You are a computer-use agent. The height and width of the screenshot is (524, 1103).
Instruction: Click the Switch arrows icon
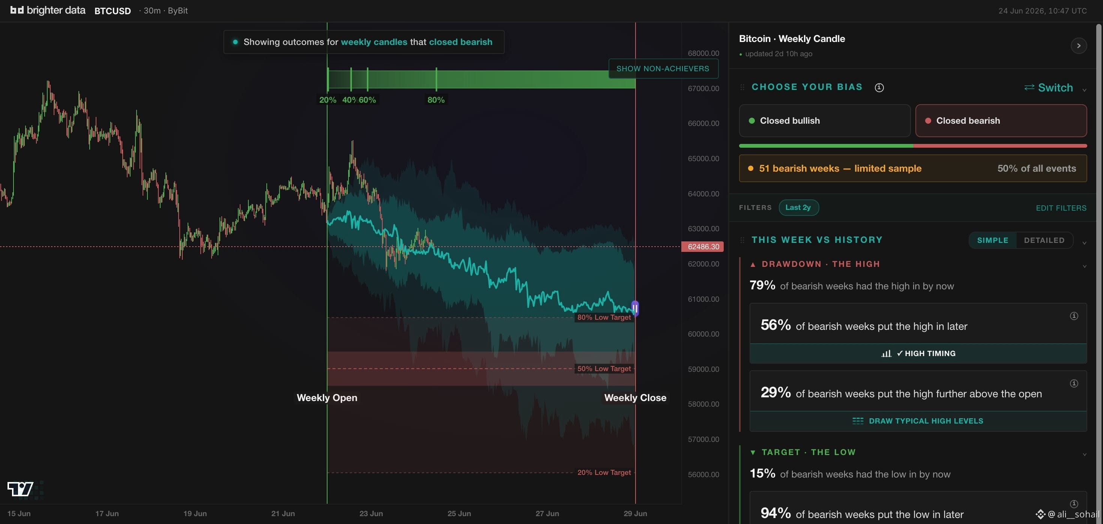[1029, 87]
